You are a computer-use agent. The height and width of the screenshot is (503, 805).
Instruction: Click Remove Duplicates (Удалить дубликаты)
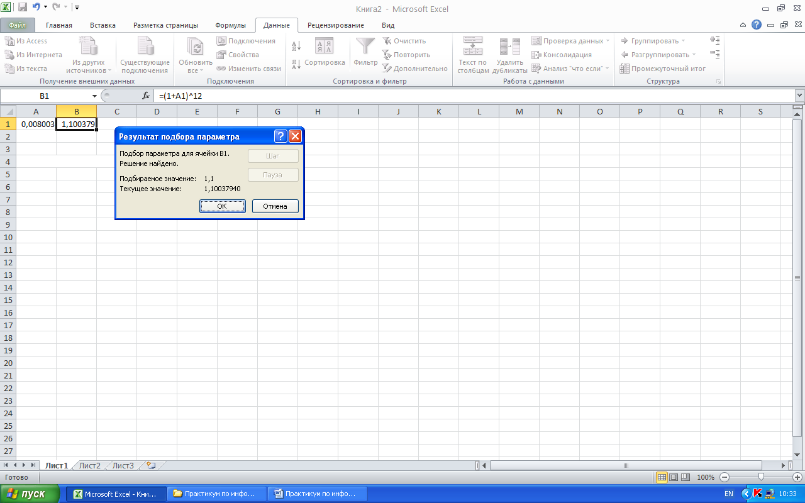[510, 55]
